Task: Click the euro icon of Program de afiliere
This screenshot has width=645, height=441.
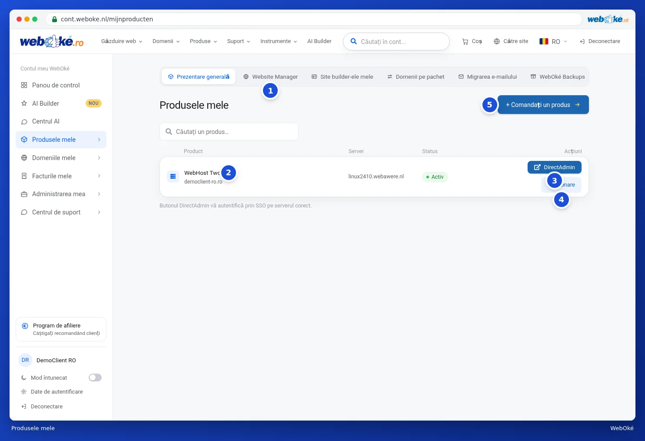Action: tap(25, 326)
